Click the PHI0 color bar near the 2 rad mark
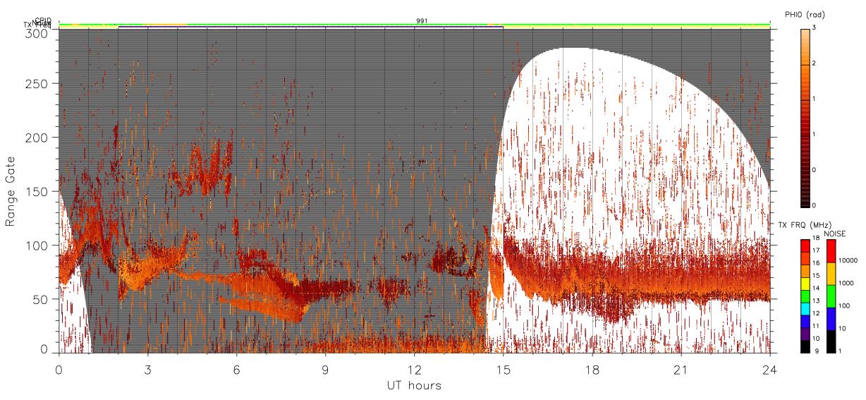Image resolution: width=866 pixels, height=400 pixels. click(x=805, y=65)
